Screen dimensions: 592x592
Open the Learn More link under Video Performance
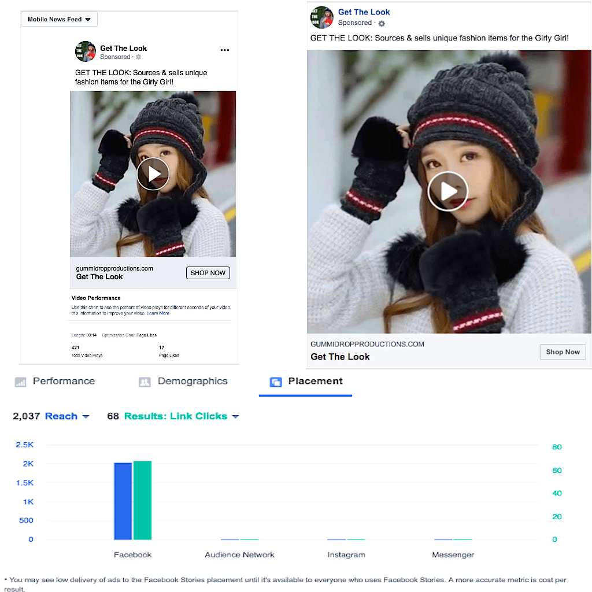158,313
